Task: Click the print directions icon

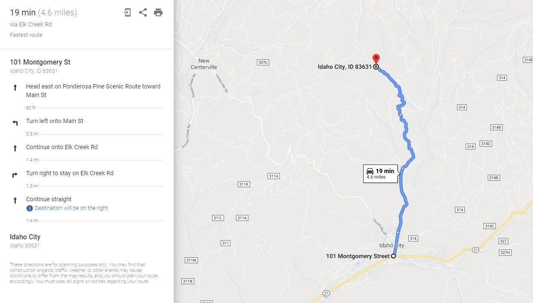Action: pyautogui.click(x=158, y=12)
